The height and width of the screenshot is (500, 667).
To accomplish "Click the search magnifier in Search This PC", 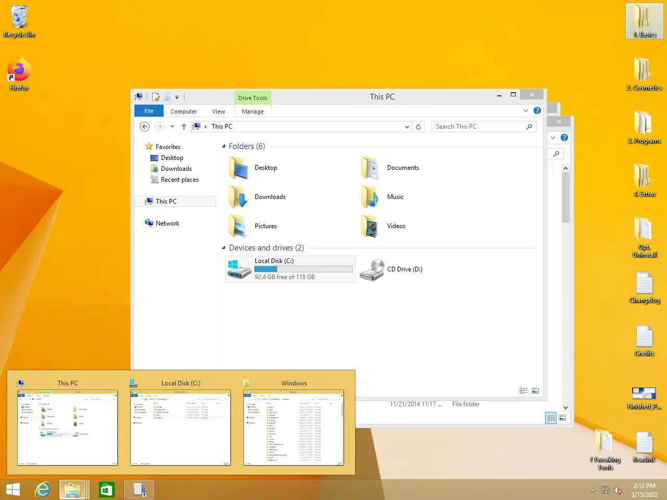I will pos(529,127).
